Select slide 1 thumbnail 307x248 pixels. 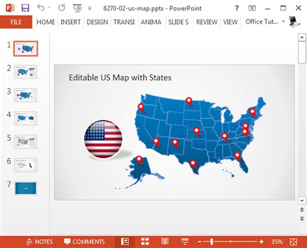tap(26, 49)
